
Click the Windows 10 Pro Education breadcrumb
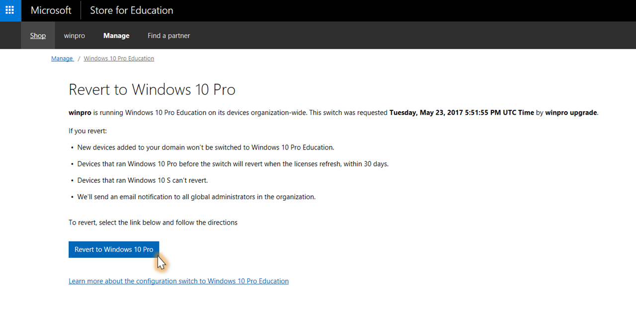pos(119,59)
